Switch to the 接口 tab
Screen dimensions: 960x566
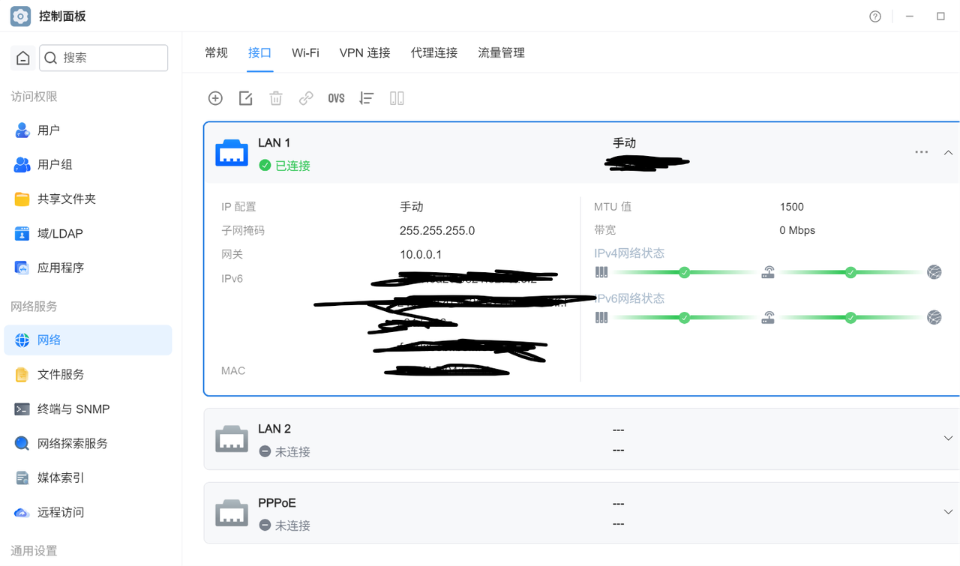click(259, 52)
